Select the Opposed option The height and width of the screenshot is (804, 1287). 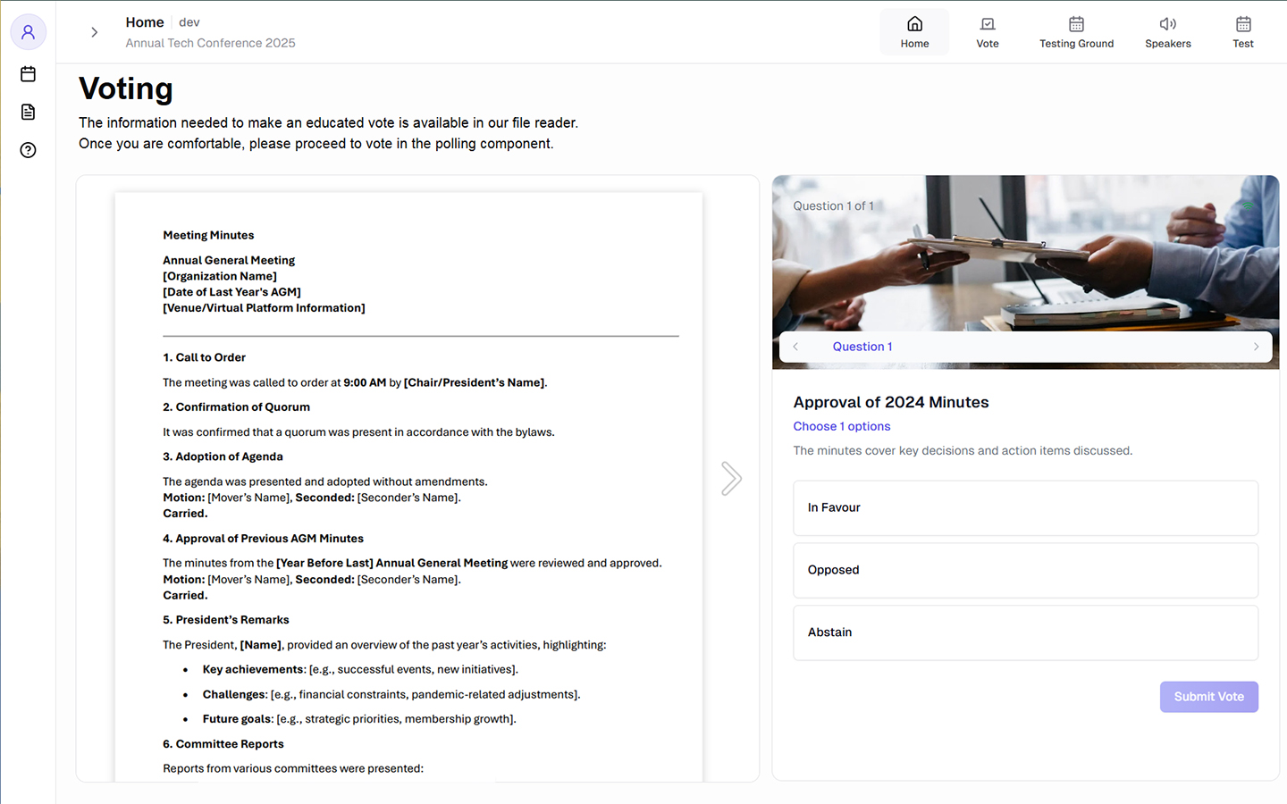1025,570
